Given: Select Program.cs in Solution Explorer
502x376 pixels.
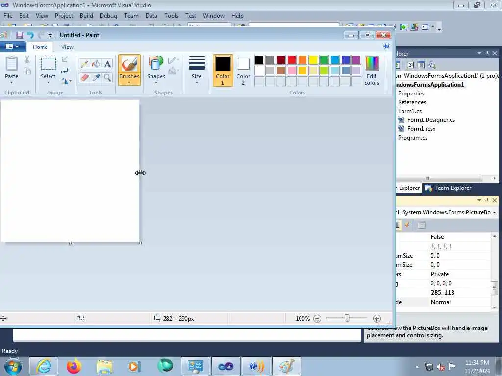Looking at the screenshot, I should pos(413,138).
